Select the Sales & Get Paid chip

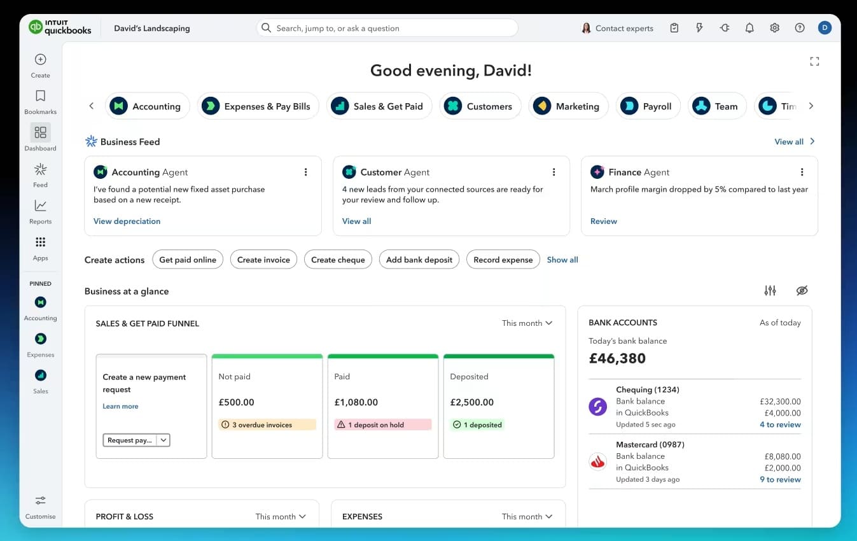379,106
